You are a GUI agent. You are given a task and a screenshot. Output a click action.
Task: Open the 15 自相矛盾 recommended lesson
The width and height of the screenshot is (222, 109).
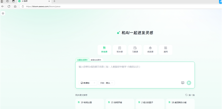120,103
